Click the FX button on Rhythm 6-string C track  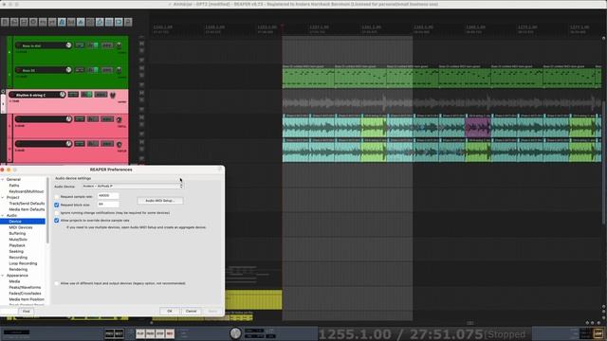86,95
